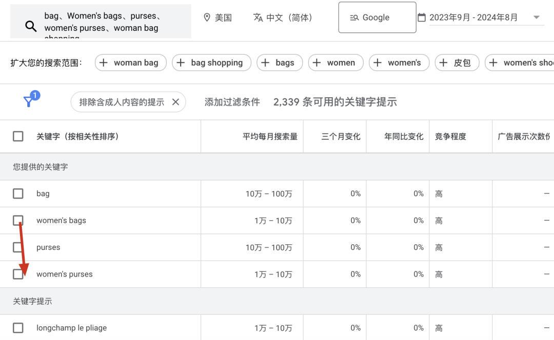
Task: Sort by 广告展示次数份额 column header
Action: tap(524, 137)
